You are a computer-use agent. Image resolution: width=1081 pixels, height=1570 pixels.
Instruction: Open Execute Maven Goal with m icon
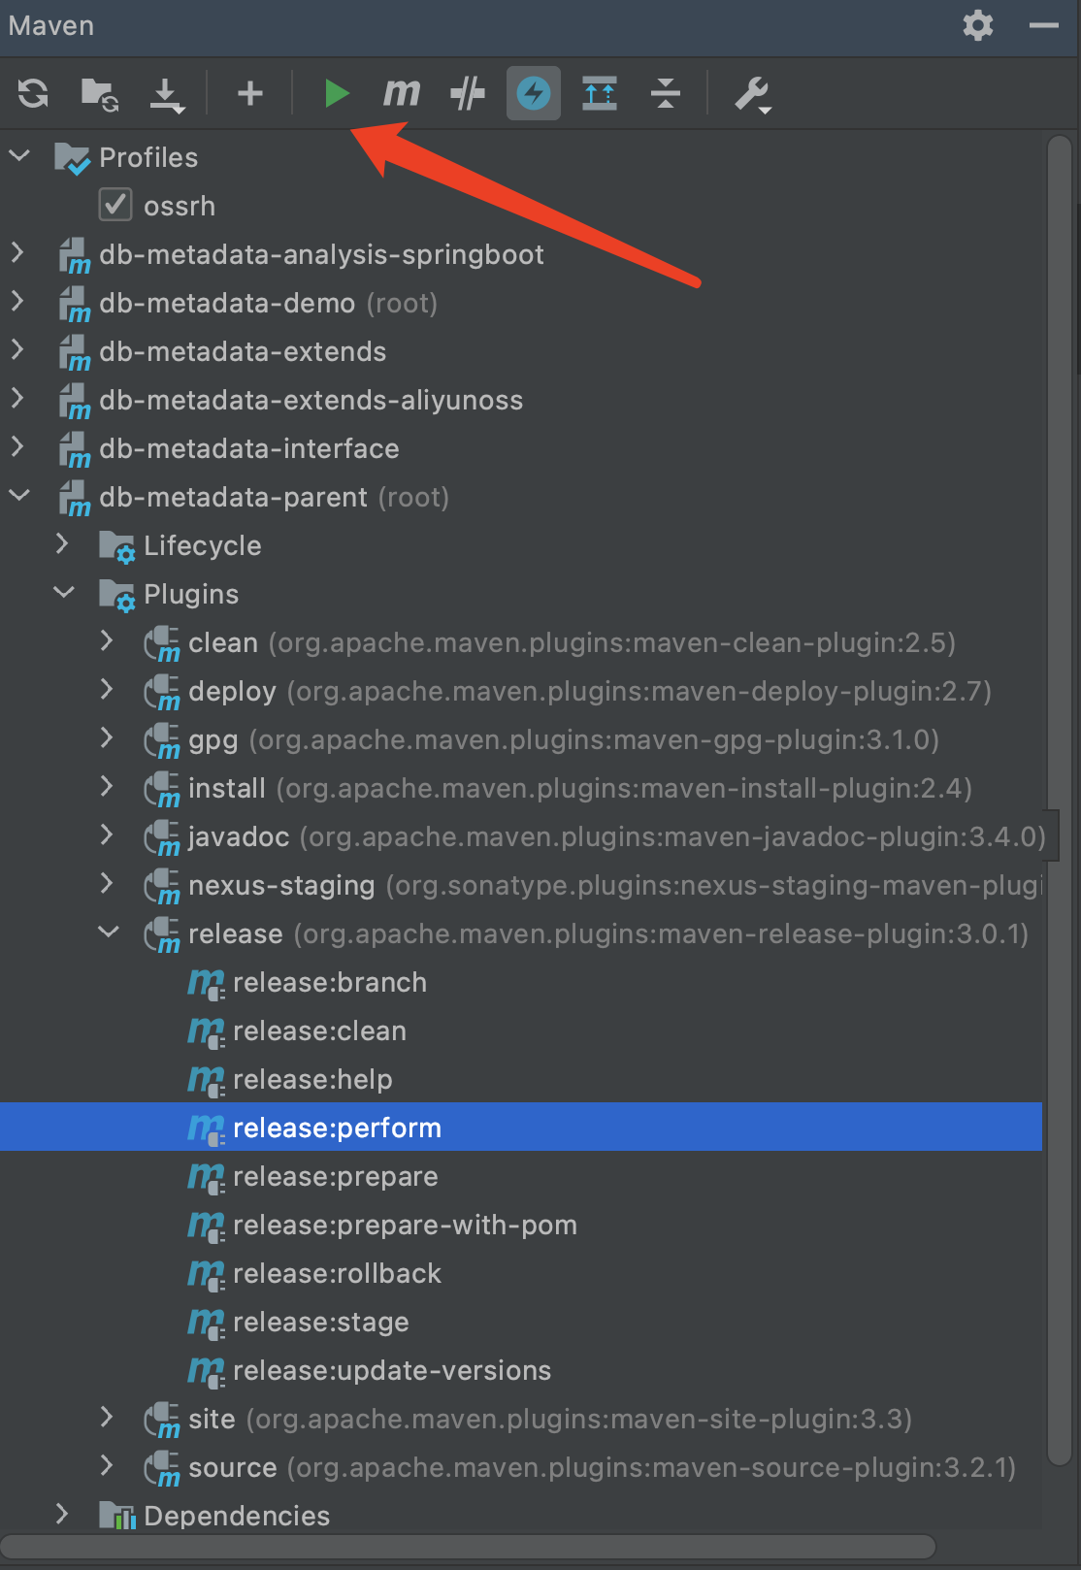coord(402,93)
